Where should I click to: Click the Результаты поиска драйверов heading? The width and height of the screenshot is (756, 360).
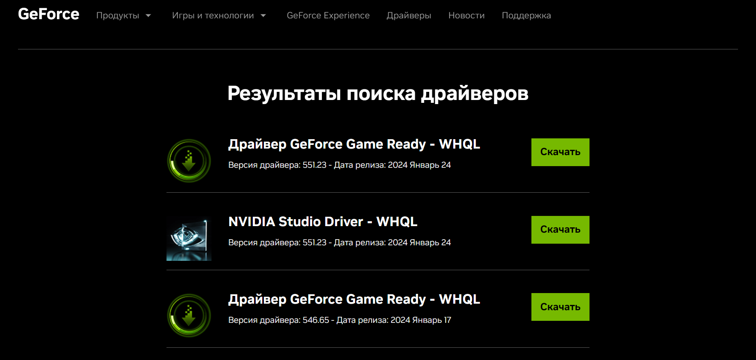(x=378, y=93)
